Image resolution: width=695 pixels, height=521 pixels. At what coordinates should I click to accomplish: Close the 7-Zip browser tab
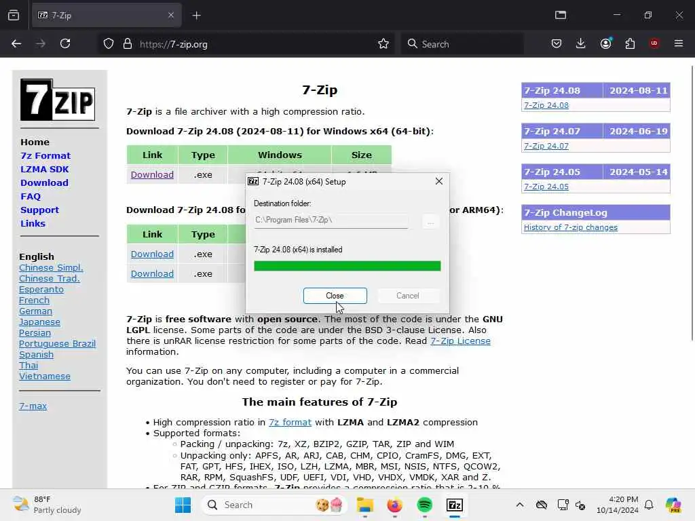pos(170,16)
